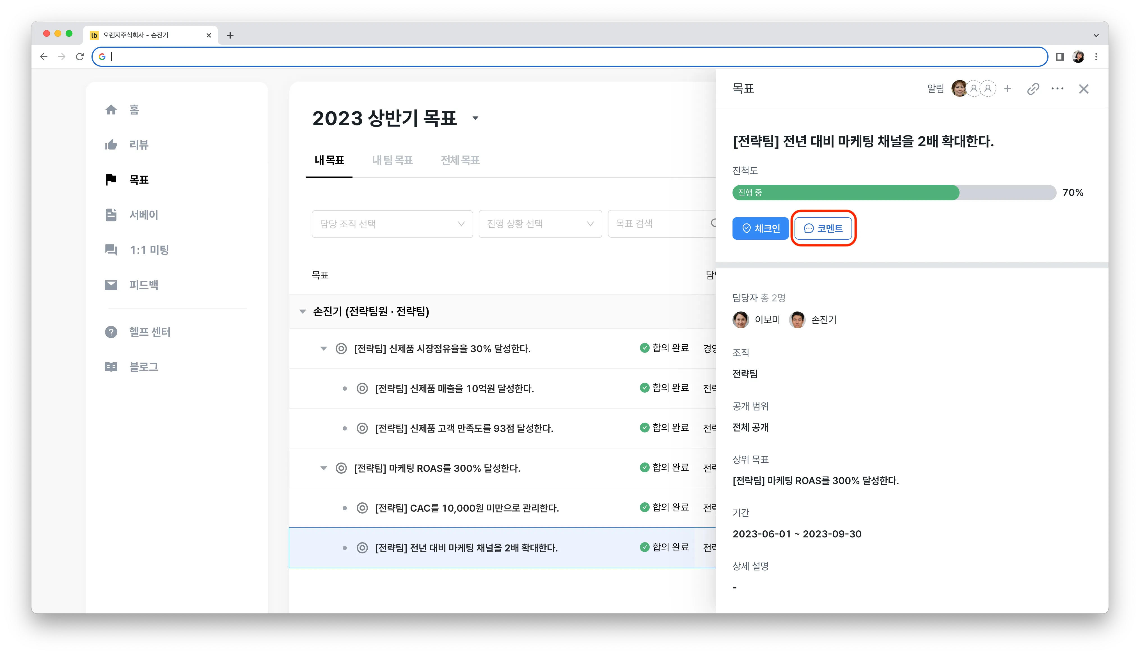Open the three-dot more options menu
This screenshot has height=655, width=1140.
click(x=1057, y=89)
